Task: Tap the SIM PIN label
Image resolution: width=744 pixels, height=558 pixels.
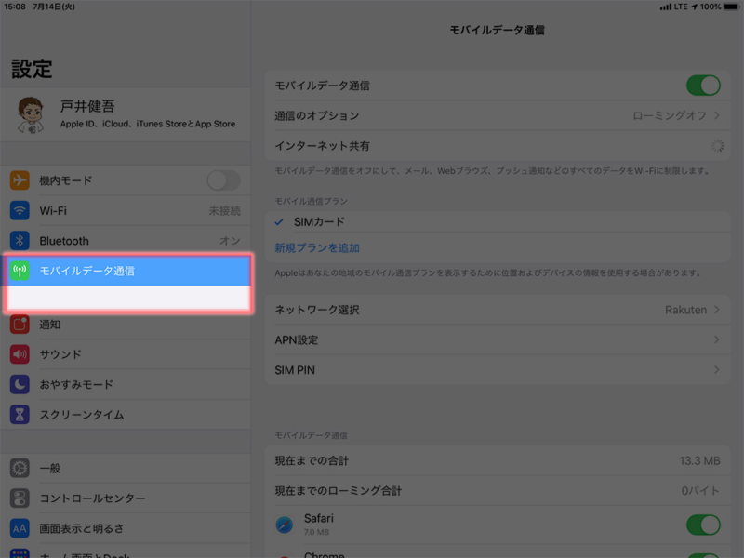Action: (295, 370)
